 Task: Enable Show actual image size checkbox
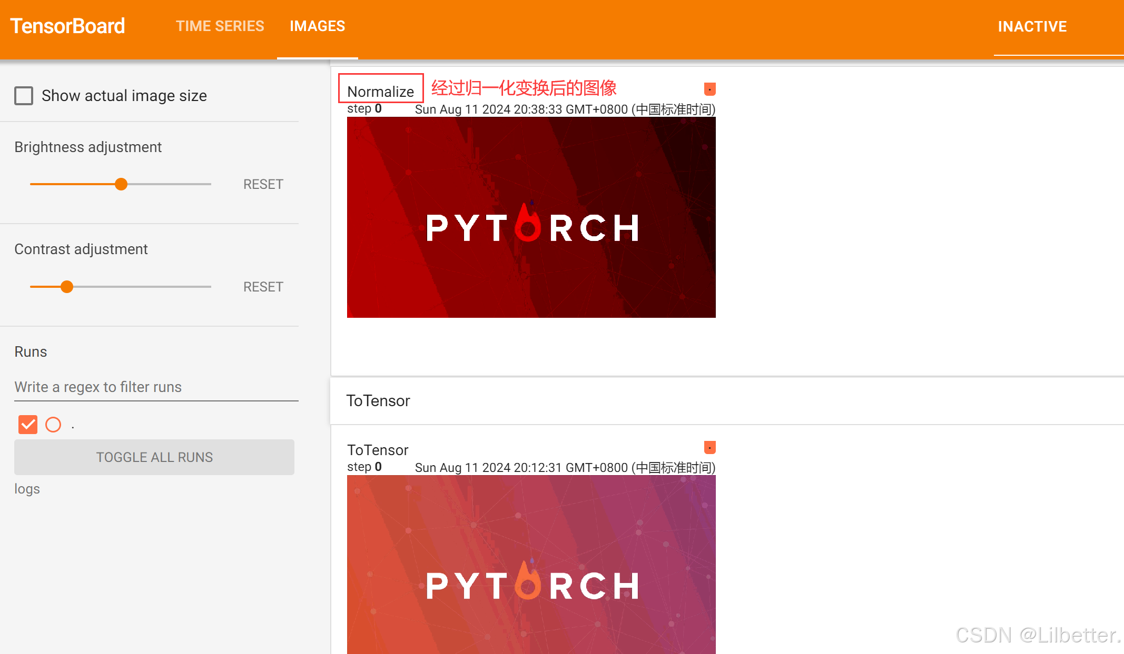tap(24, 96)
